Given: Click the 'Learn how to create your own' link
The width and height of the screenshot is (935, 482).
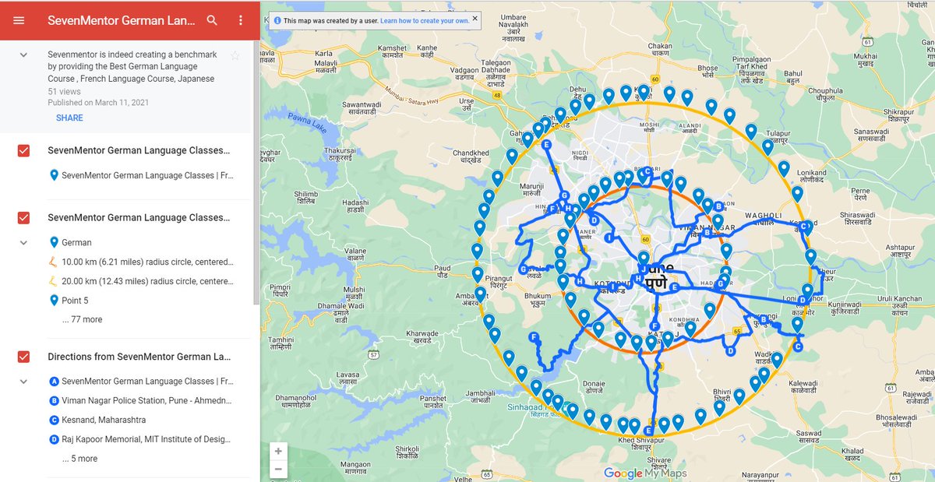Looking at the screenshot, I should click(x=425, y=21).
